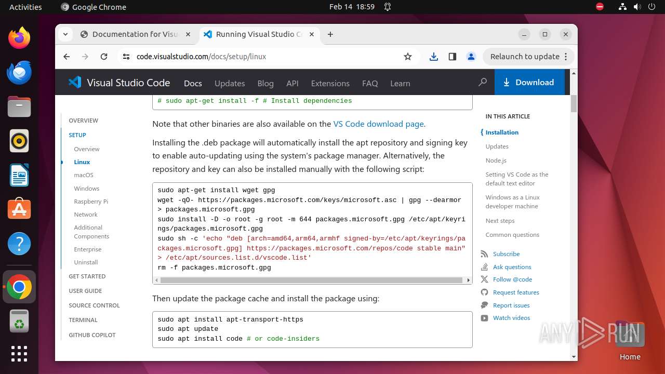Jump to Common questions section

click(x=512, y=235)
